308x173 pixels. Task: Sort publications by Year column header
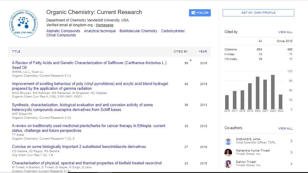click(203, 52)
